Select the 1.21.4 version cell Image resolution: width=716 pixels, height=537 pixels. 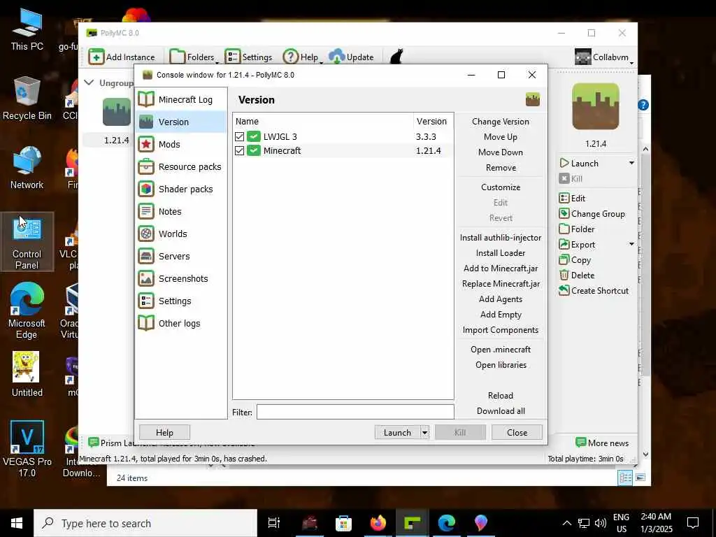(429, 151)
